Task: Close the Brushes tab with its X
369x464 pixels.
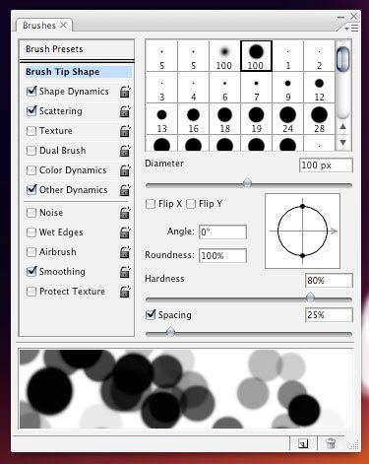Action: tap(64, 26)
